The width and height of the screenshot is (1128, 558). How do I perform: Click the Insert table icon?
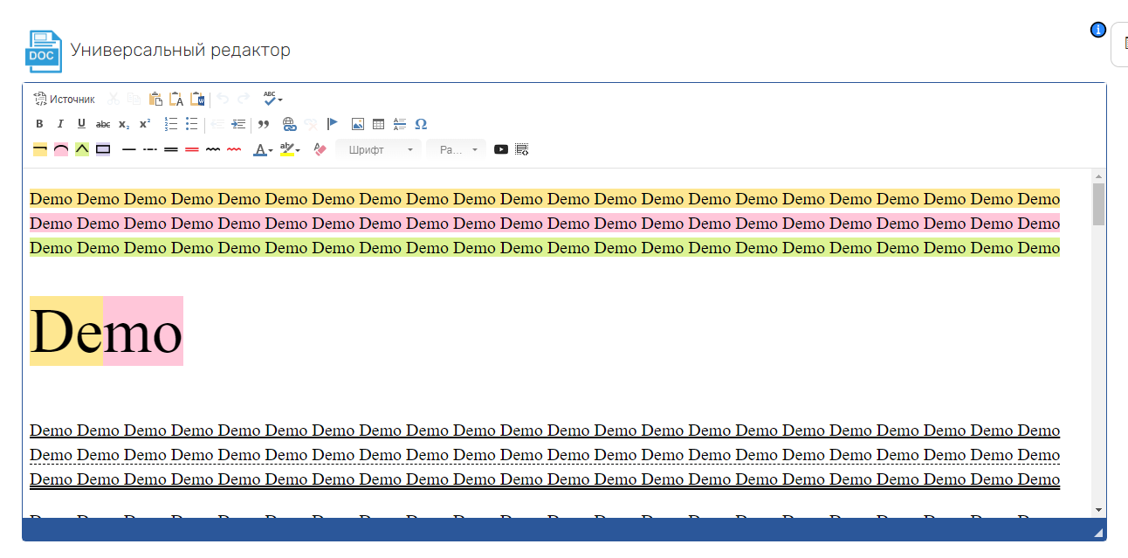tap(378, 124)
